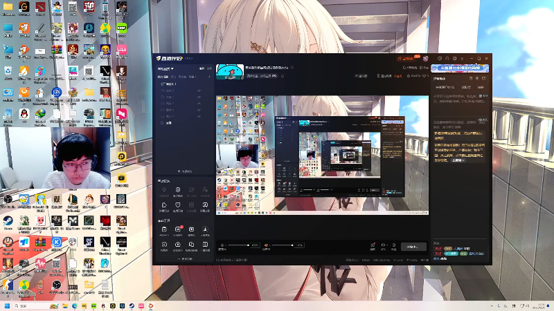Toggle eye icon on fifth source row
The image size is (554, 311).
point(199,110)
